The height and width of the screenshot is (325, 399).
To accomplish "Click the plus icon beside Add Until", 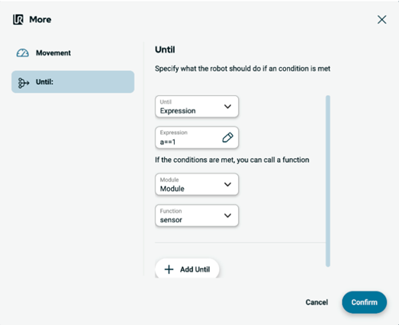I will click(169, 269).
